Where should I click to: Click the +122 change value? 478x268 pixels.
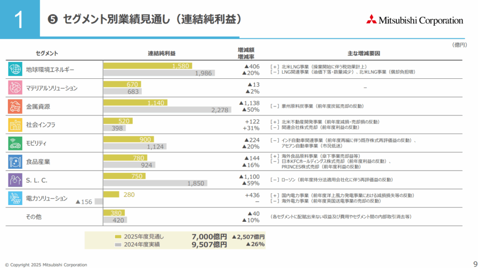coord(252,122)
